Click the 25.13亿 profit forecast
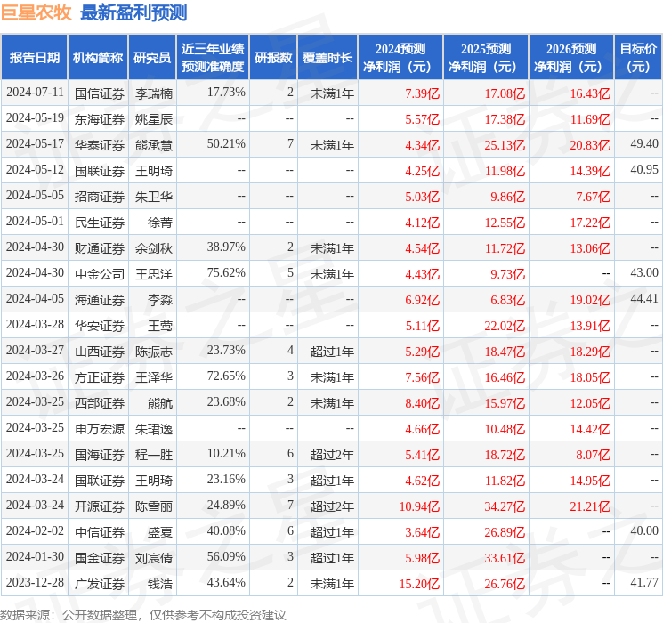The height and width of the screenshot is (623, 663). [x=505, y=145]
